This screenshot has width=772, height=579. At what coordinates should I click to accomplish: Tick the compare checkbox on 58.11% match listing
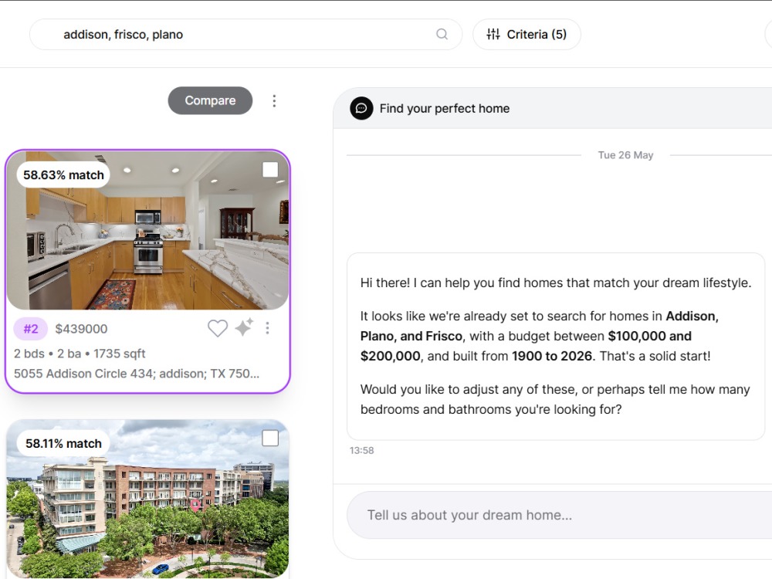(270, 438)
